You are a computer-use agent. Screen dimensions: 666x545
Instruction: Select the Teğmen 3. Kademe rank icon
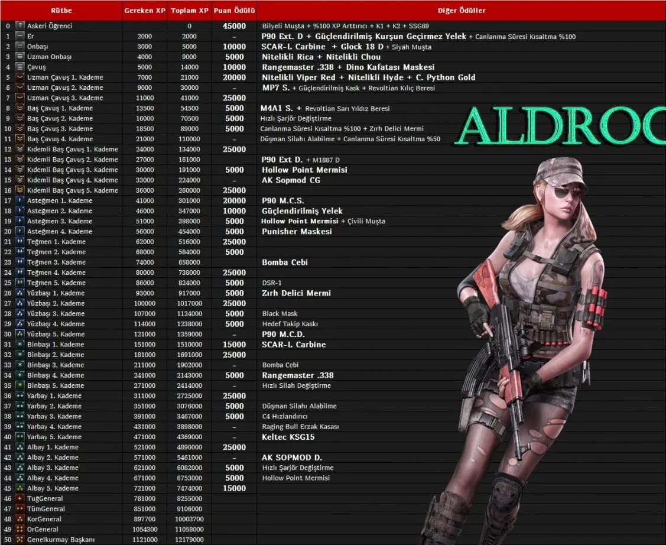tap(20, 262)
